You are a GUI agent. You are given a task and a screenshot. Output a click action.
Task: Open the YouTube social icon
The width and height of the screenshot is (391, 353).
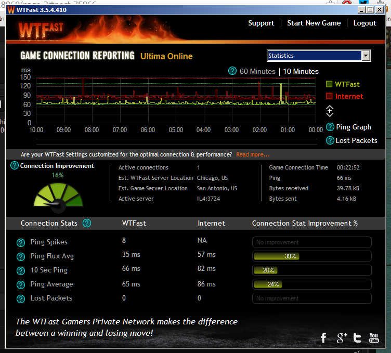[x=374, y=338]
